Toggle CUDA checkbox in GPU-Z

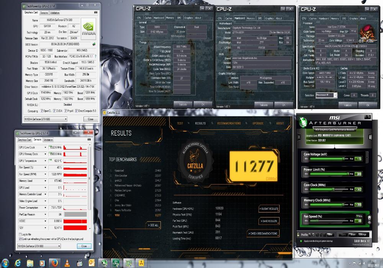coord(54,111)
